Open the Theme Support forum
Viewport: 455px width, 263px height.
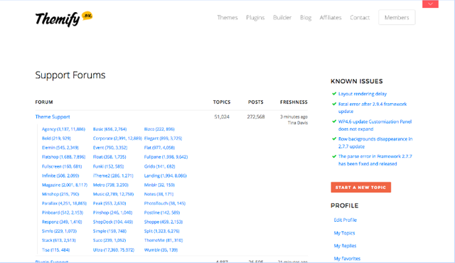click(x=53, y=117)
